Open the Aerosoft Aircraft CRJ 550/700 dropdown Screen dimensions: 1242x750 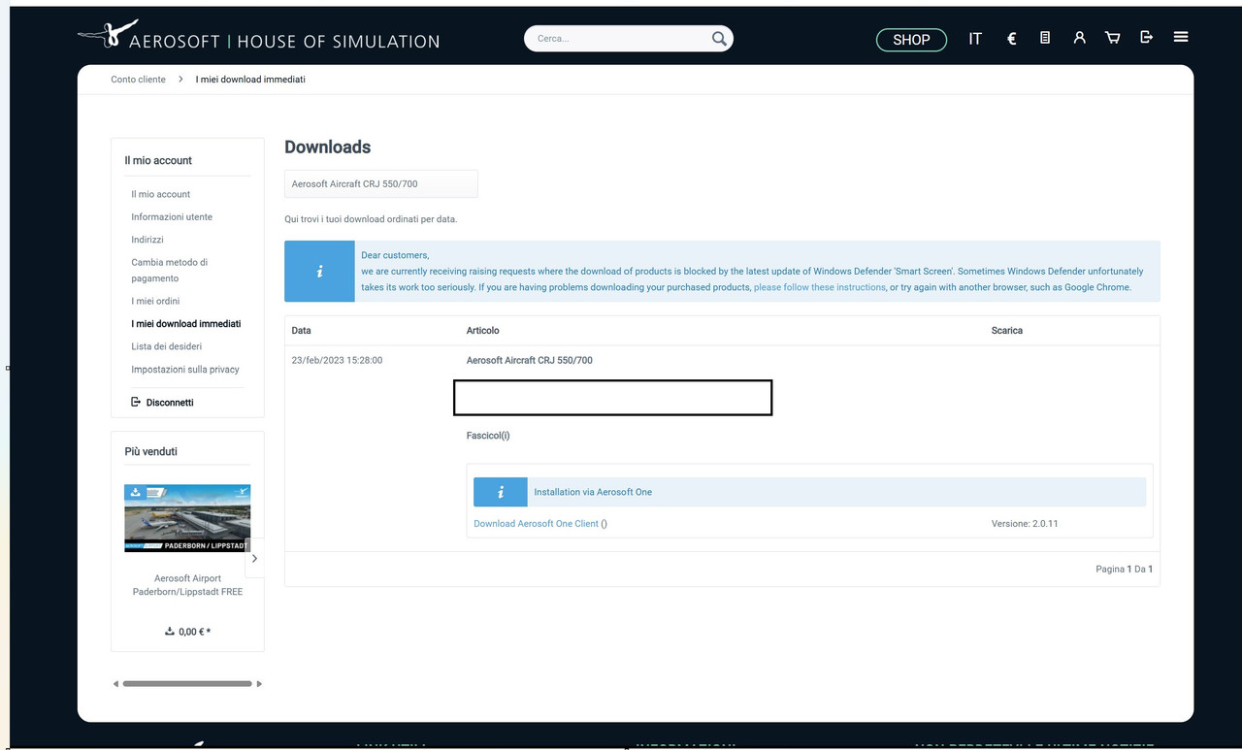tap(381, 183)
